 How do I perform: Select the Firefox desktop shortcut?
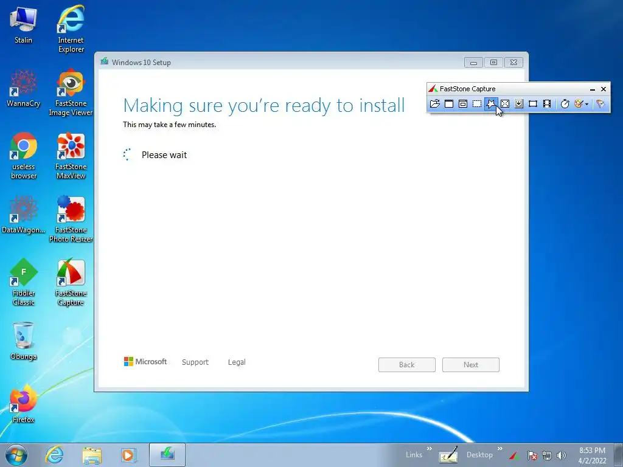23,404
